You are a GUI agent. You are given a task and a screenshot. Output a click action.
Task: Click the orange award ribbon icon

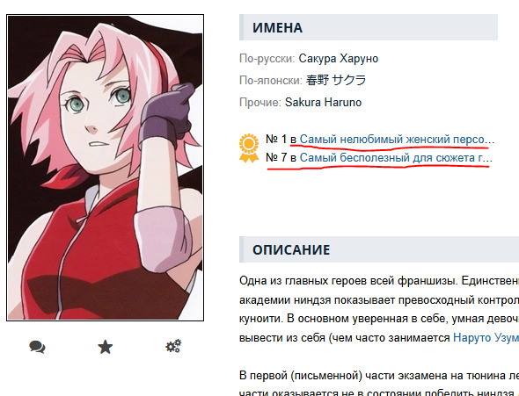pyautogui.click(x=249, y=148)
